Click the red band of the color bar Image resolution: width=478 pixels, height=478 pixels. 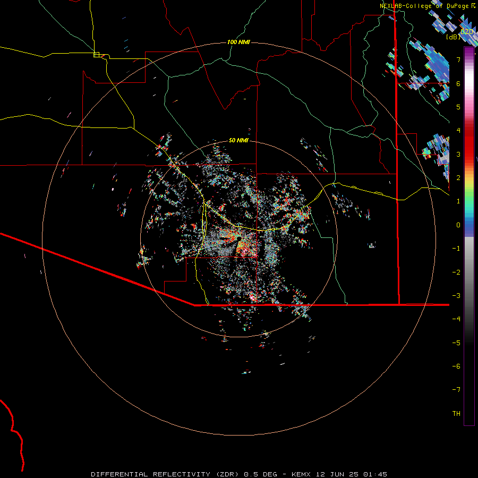point(469,147)
